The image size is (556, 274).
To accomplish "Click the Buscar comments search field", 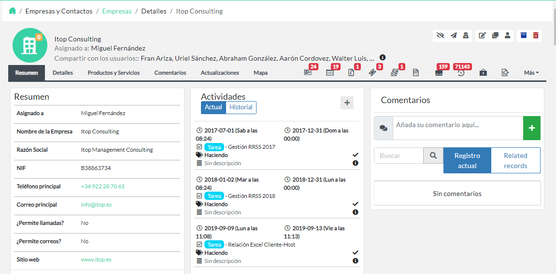I will [x=399, y=156].
